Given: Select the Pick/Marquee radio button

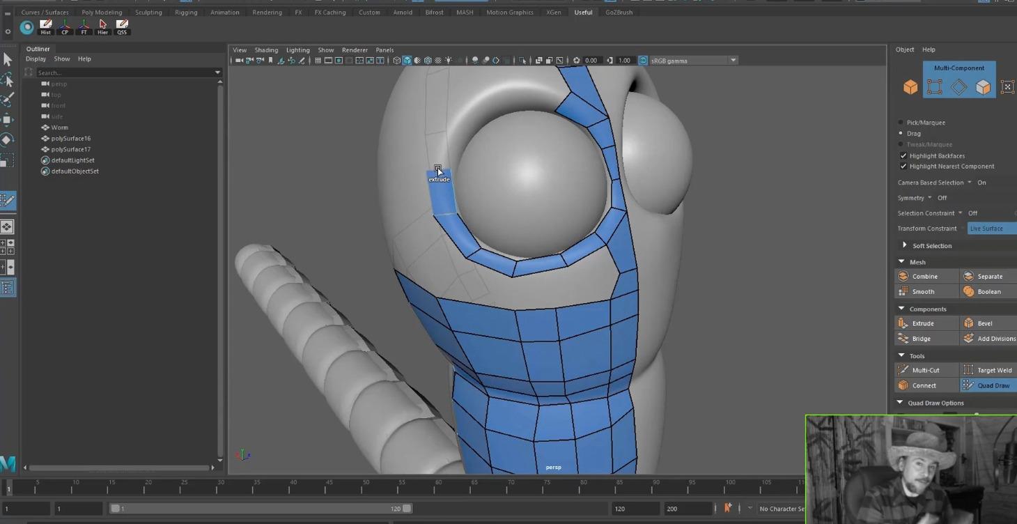Looking at the screenshot, I should point(899,122).
